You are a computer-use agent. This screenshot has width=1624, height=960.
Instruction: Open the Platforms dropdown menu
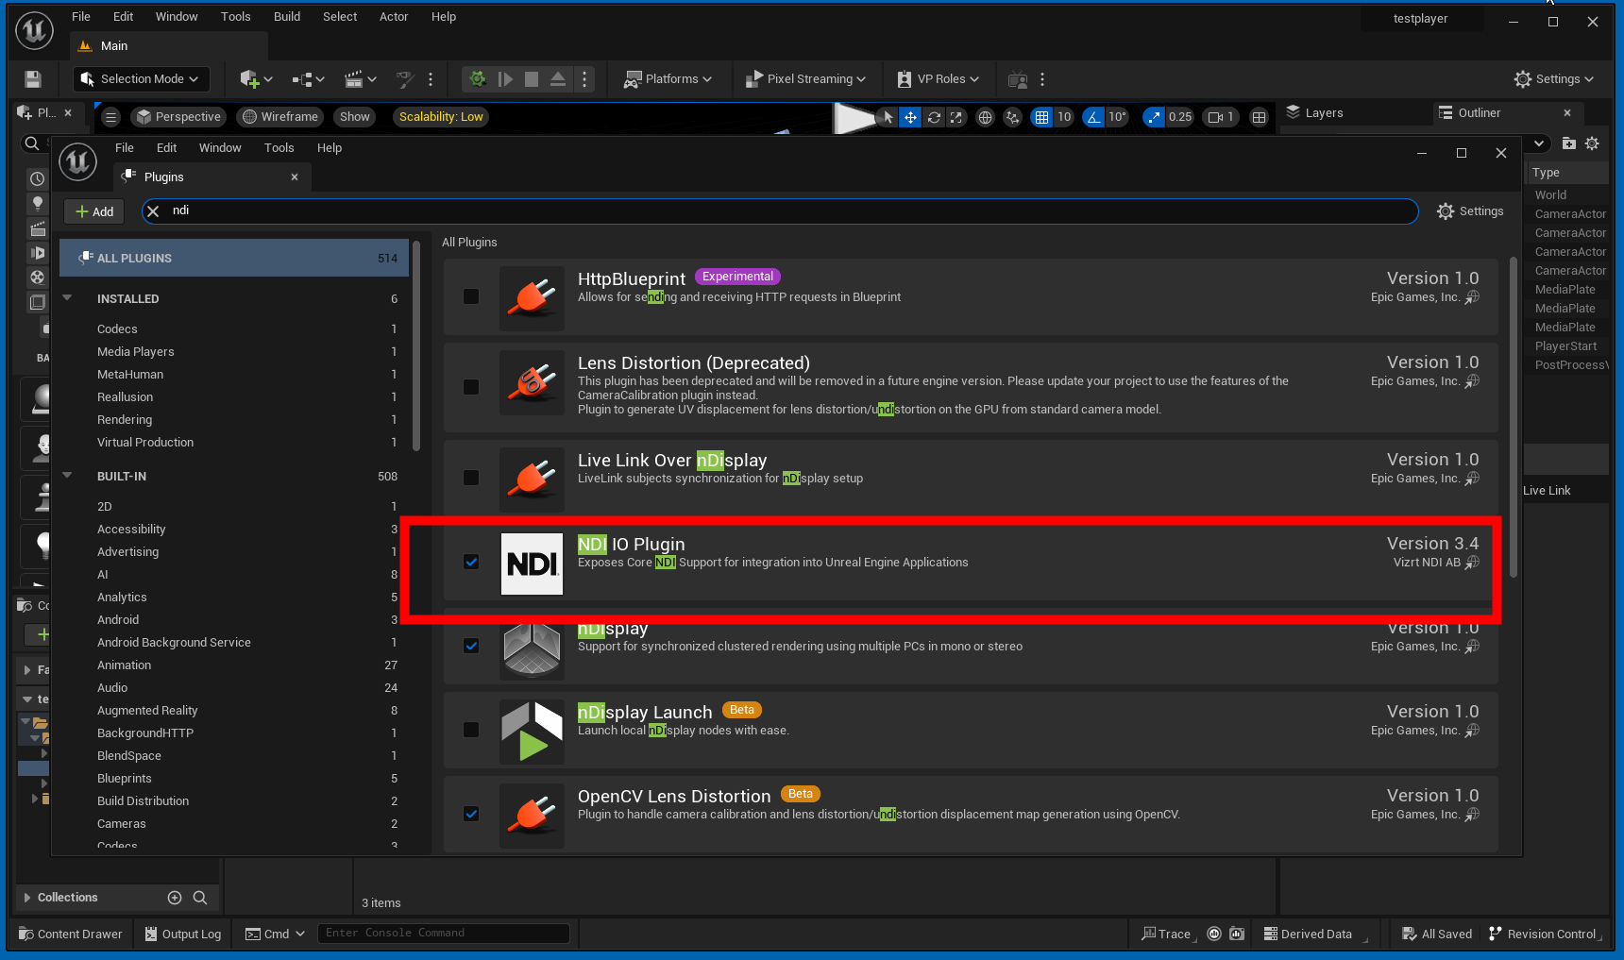click(668, 79)
